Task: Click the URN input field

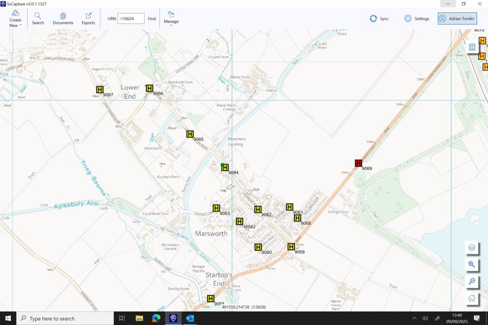Action: tap(131, 18)
